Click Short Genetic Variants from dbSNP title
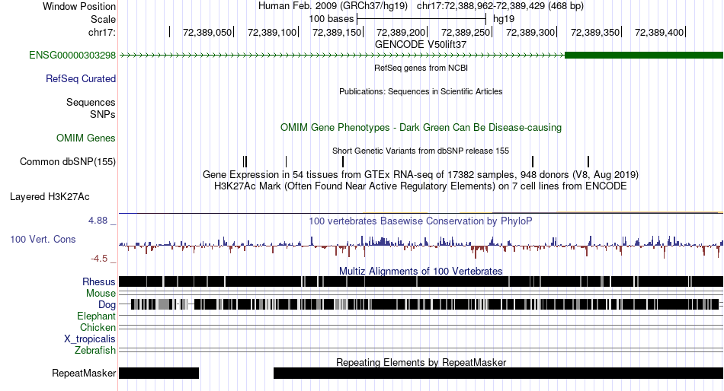 click(x=421, y=151)
